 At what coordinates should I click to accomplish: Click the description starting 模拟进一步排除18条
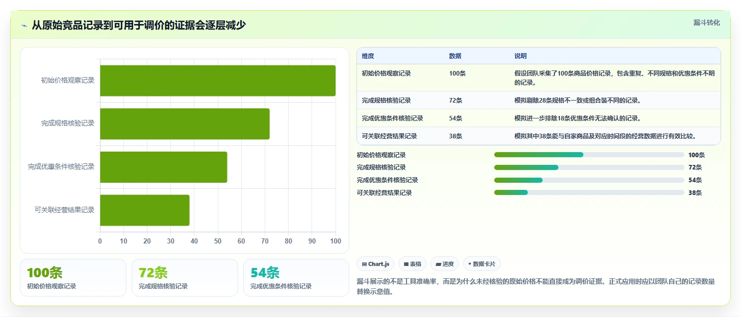[578, 118]
